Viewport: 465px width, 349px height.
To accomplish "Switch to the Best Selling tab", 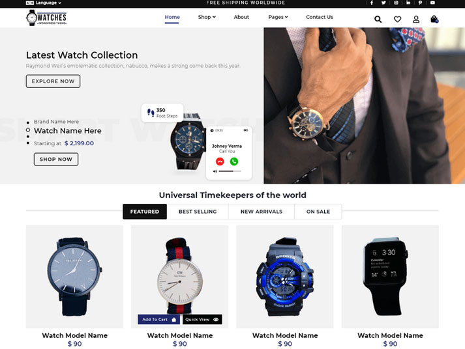I will click(198, 212).
